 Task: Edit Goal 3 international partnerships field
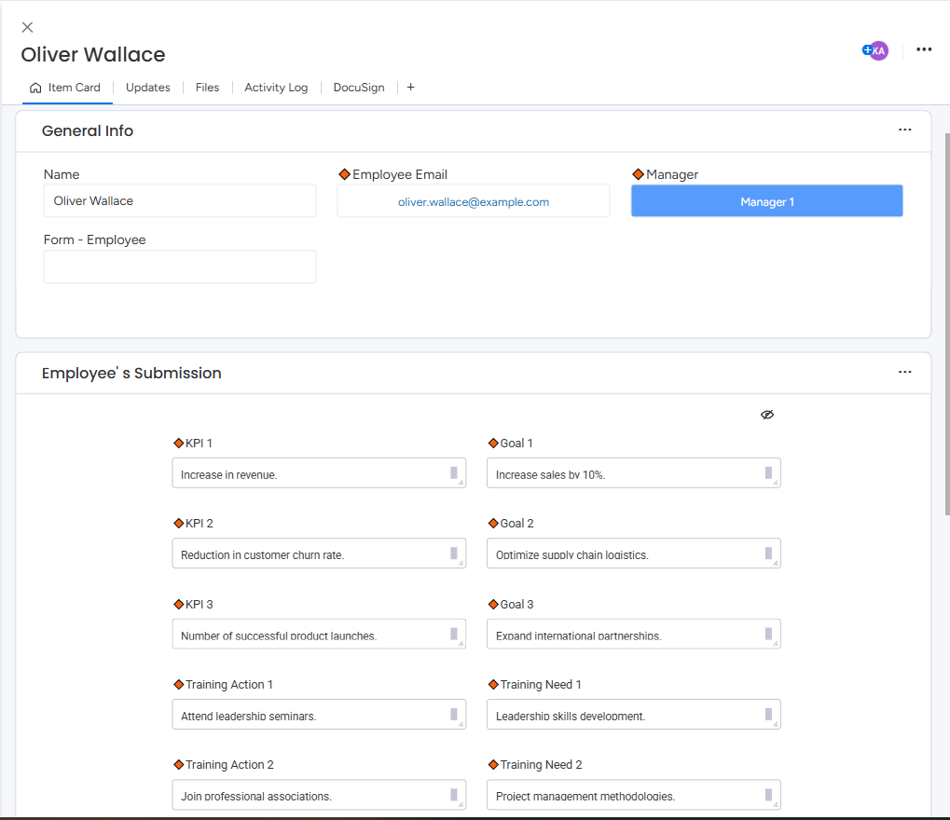click(634, 634)
